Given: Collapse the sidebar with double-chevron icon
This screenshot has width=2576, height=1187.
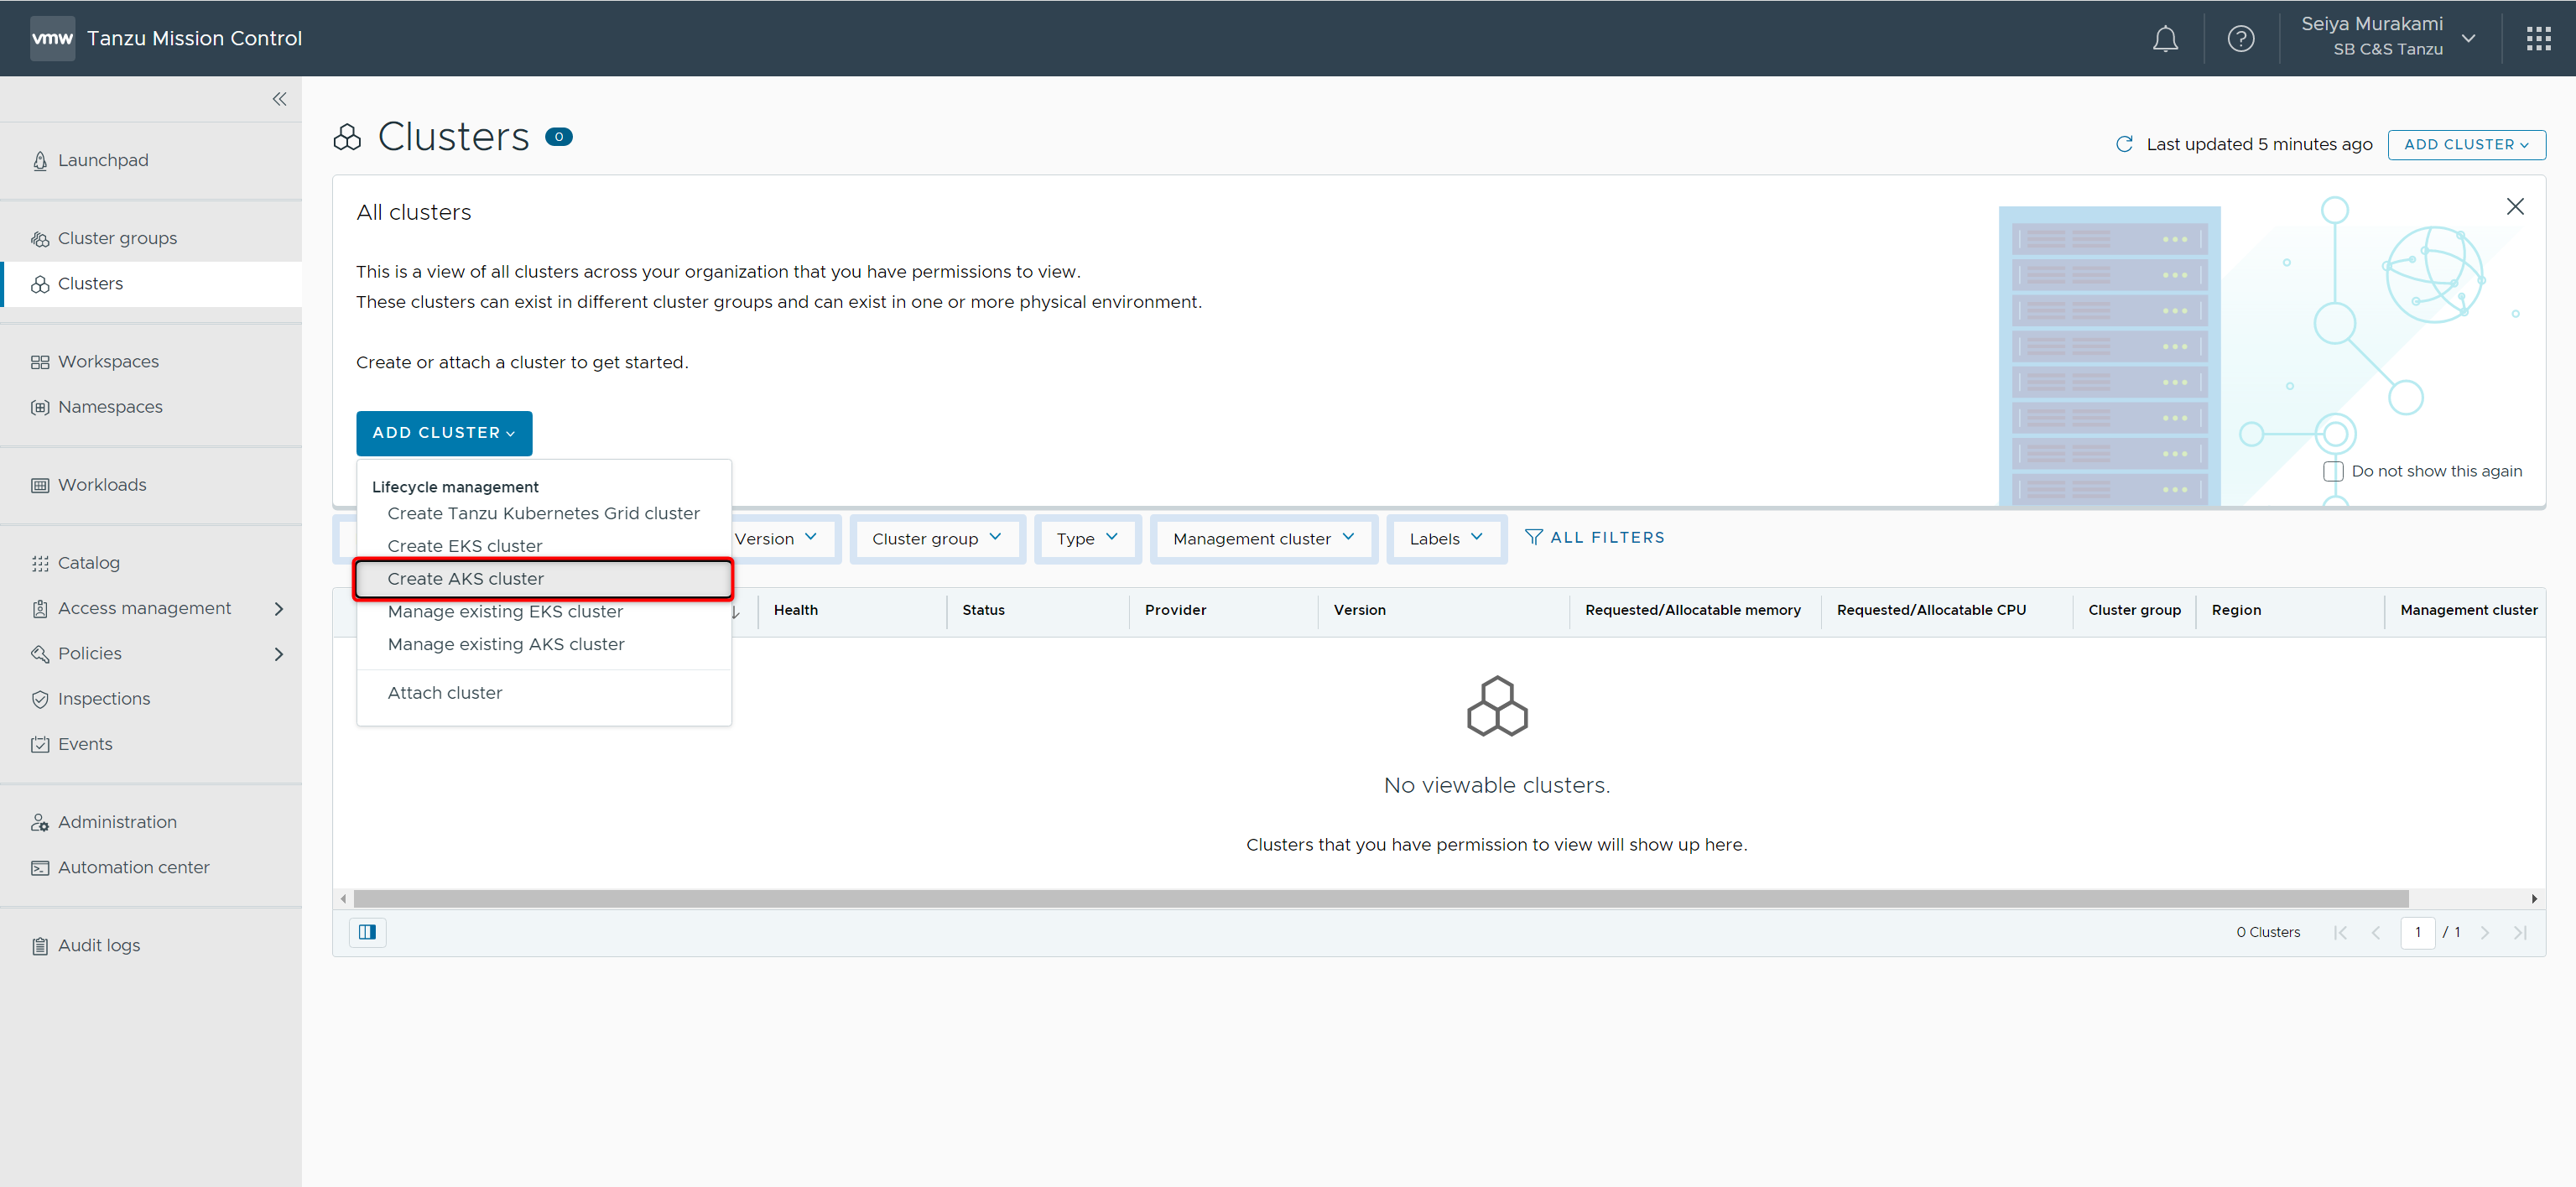Looking at the screenshot, I should tap(279, 99).
